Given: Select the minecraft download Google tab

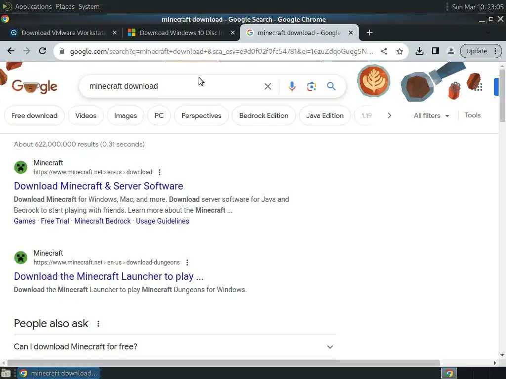Looking at the screenshot, I should coord(298,33).
